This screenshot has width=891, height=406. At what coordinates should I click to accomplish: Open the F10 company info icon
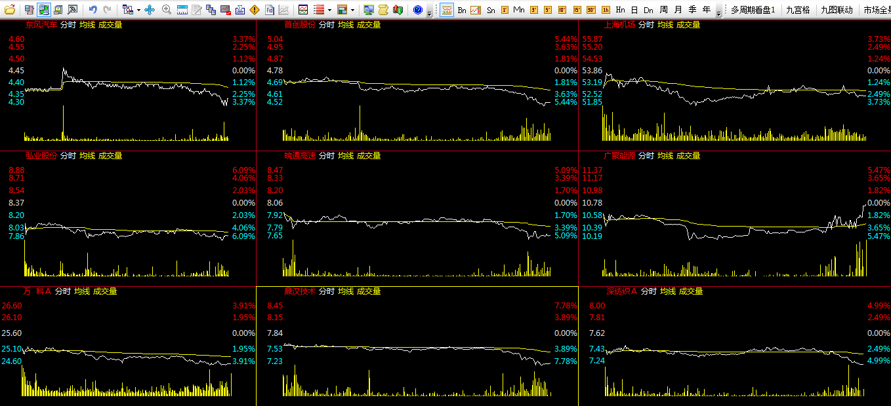tap(270, 10)
